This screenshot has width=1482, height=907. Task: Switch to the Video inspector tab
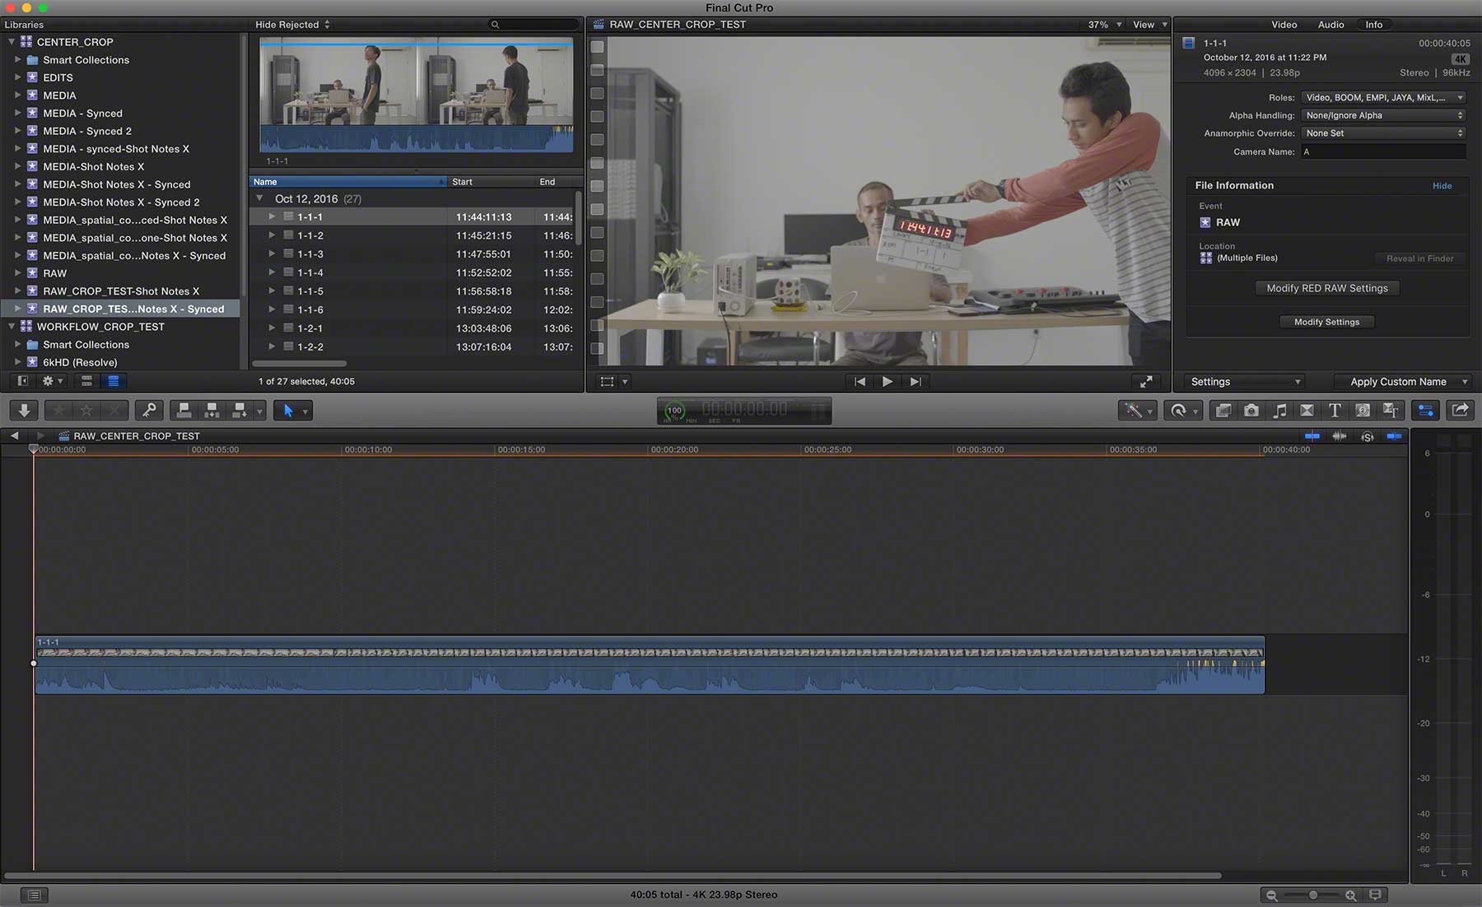tap(1284, 25)
